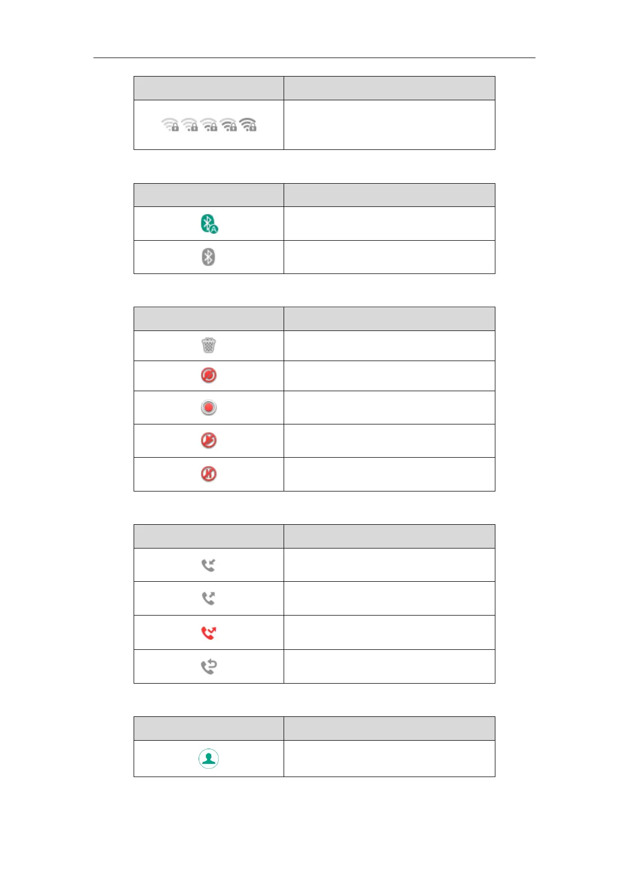
Task: Click the red crossed-out play icon
Action: [209, 440]
